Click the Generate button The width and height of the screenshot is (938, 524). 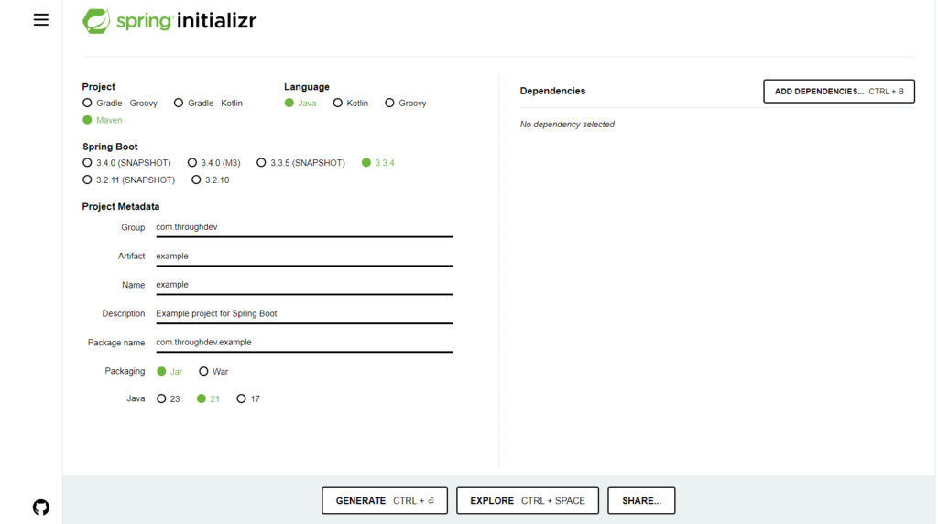385,501
